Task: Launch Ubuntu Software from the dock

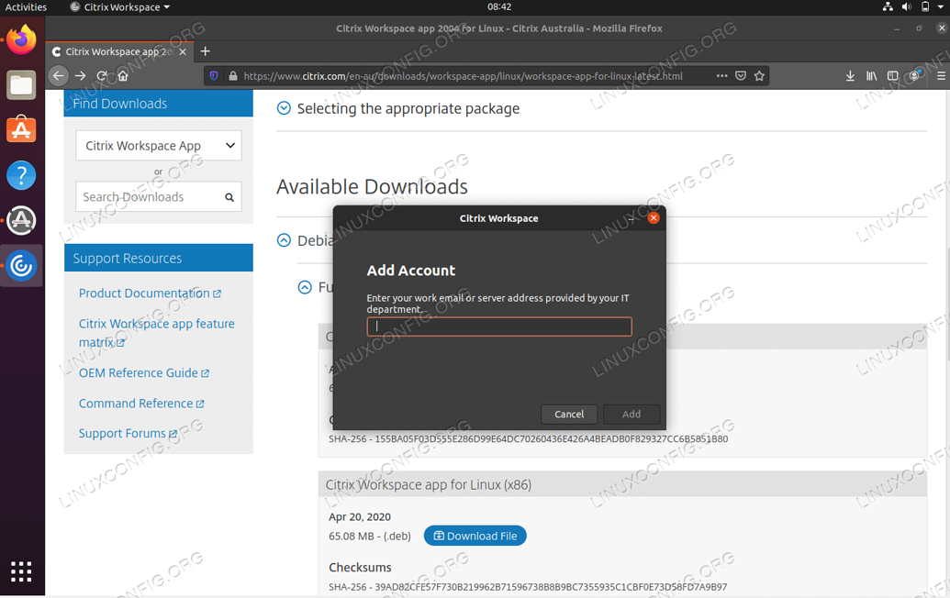Action: pyautogui.click(x=21, y=129)
